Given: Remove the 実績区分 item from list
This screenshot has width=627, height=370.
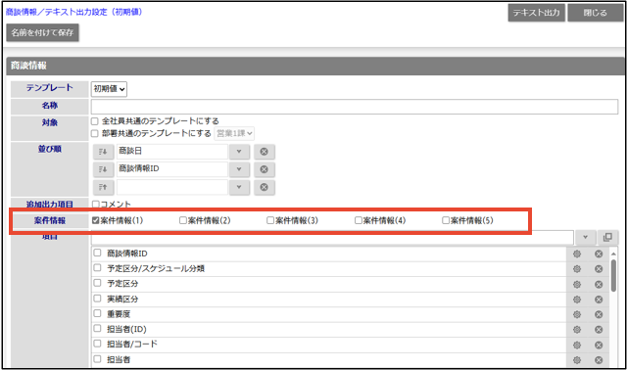Looking at the screenshot, I should coord(599,300).
